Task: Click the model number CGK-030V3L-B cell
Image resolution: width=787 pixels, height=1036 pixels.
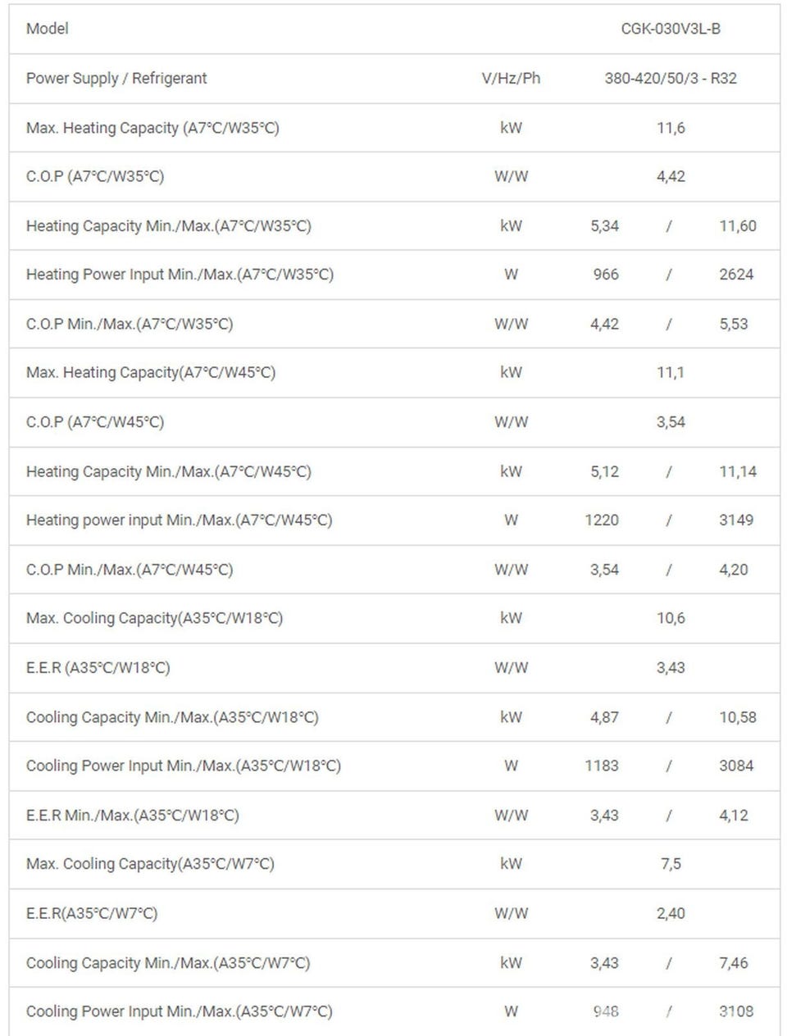Action: coord(670,29)
